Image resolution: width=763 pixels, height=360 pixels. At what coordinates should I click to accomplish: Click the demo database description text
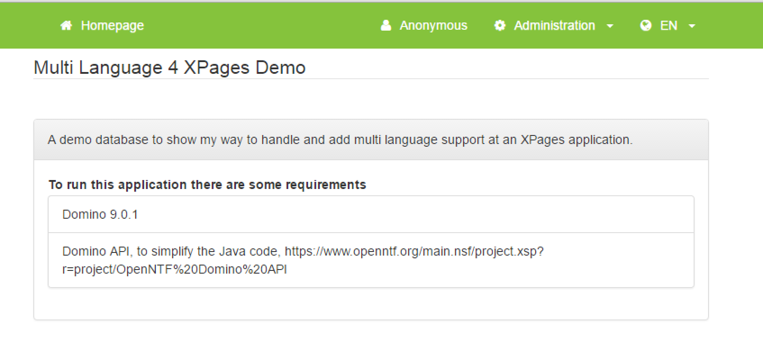pyautogui.click(x=340, y=140)
